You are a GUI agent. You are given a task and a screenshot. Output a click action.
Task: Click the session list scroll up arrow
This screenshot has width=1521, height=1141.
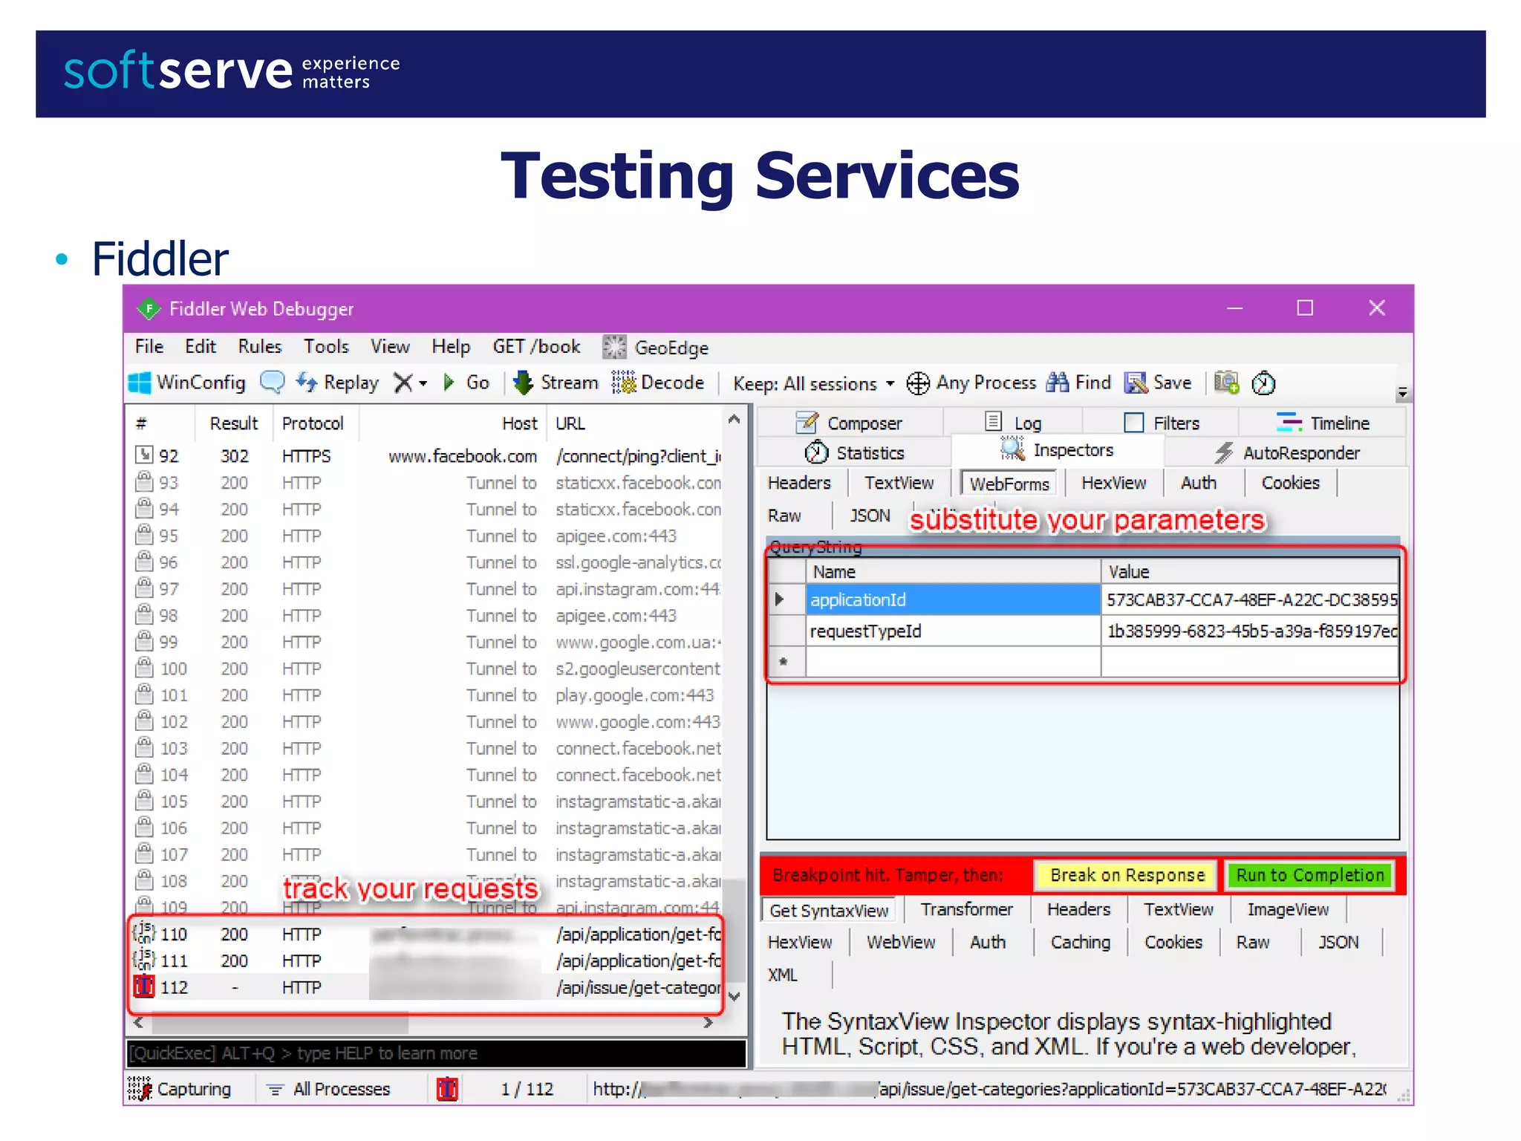pyautogui.click(x=735, y=420)
